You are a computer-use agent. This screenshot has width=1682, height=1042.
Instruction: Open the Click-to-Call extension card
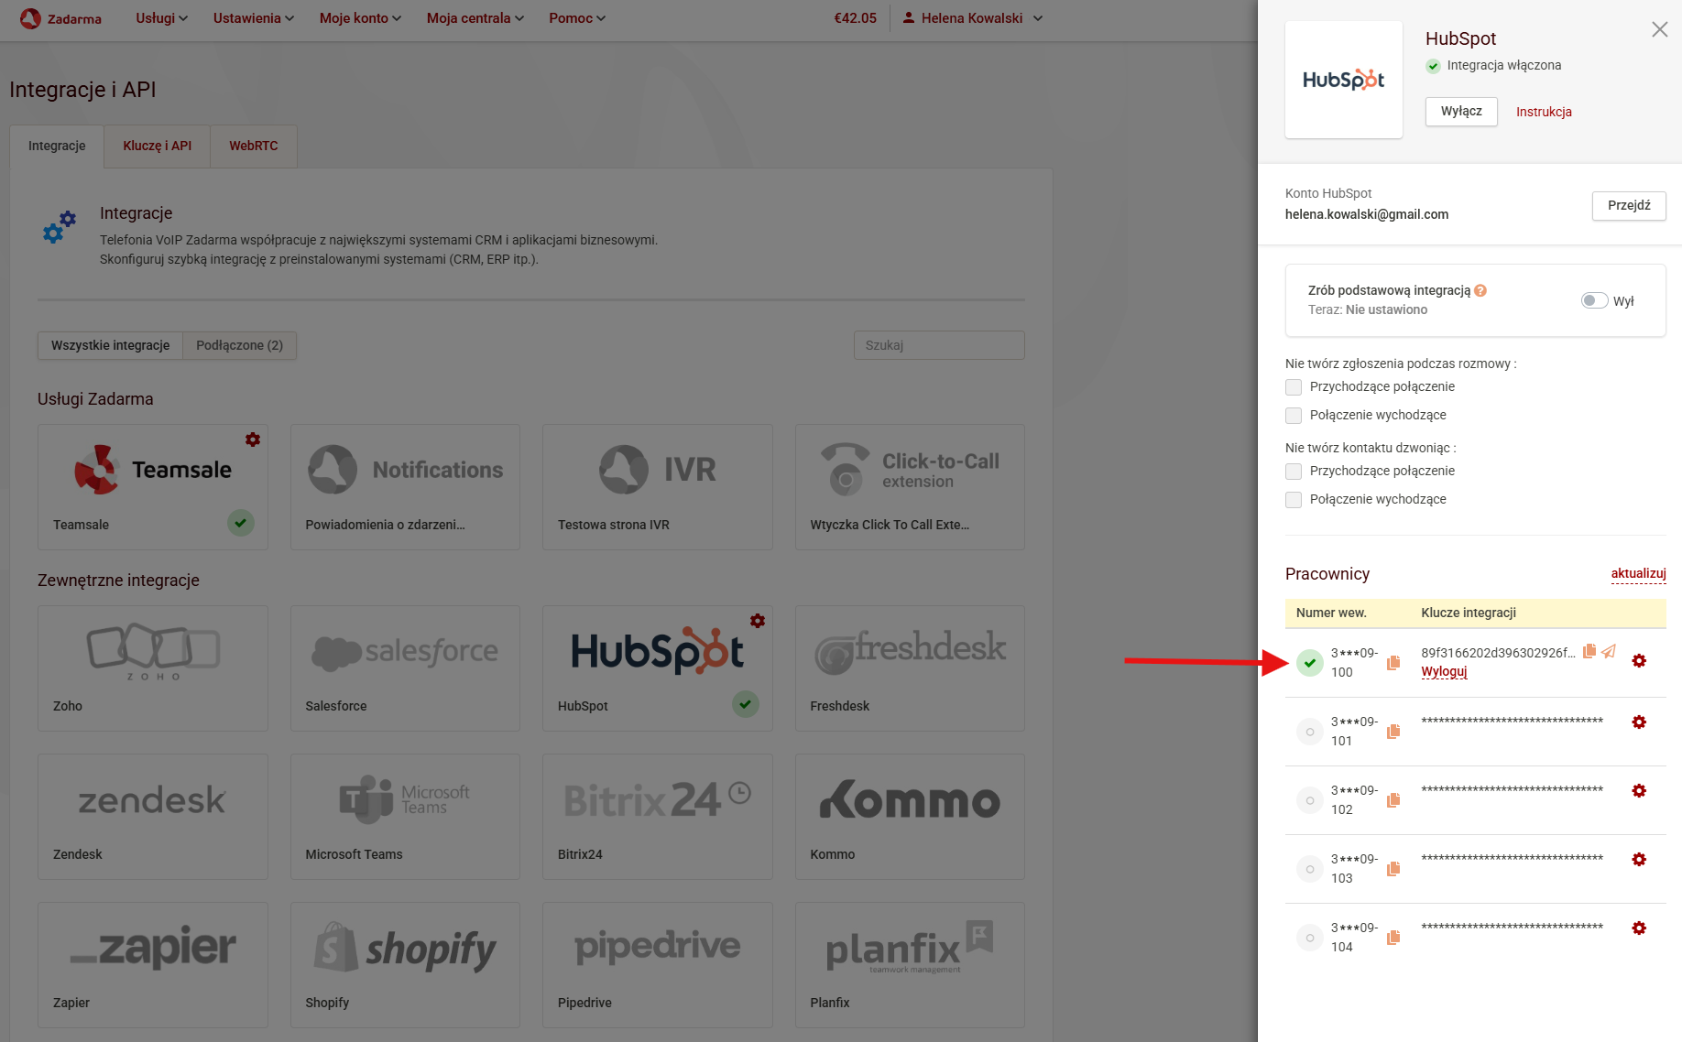910,487
